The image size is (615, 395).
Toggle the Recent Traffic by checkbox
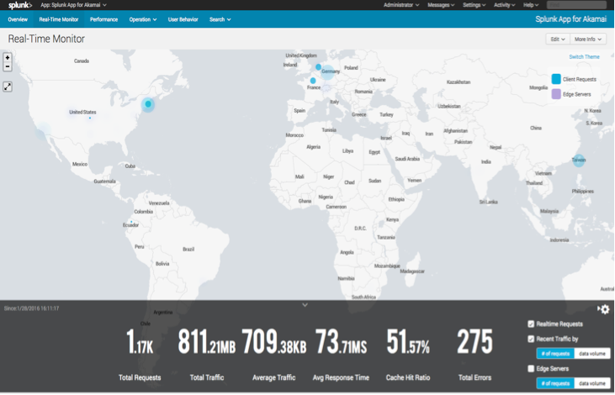click(x=531, y=339)
